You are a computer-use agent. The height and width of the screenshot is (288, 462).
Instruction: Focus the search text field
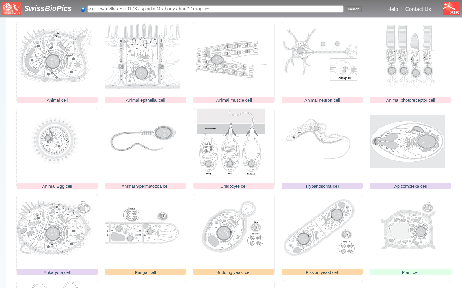[215, 9]
